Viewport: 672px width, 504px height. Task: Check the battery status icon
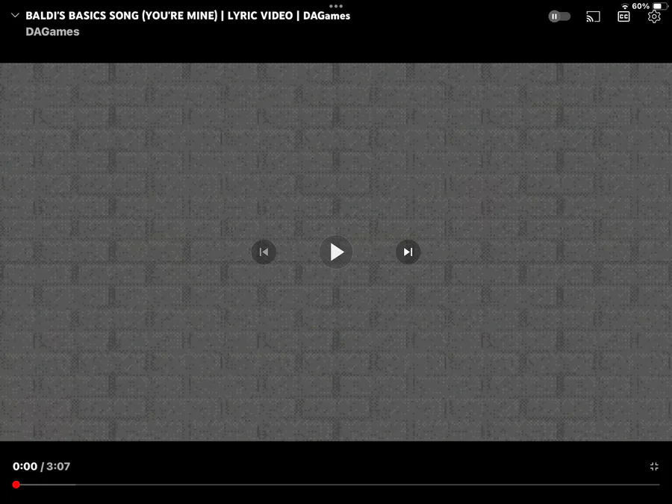(659, 6)
